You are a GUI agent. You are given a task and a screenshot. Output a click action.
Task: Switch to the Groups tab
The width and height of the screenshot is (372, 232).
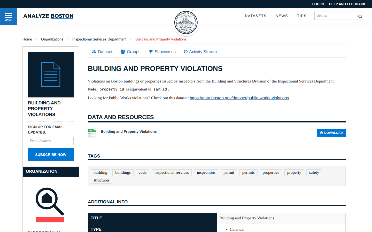tap(130, 52)
